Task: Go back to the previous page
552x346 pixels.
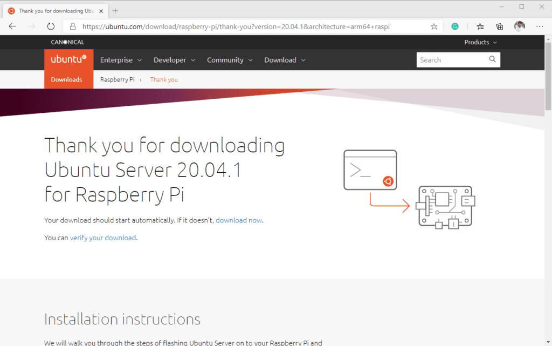Action: pyautogui.click(x=12, y=26)
